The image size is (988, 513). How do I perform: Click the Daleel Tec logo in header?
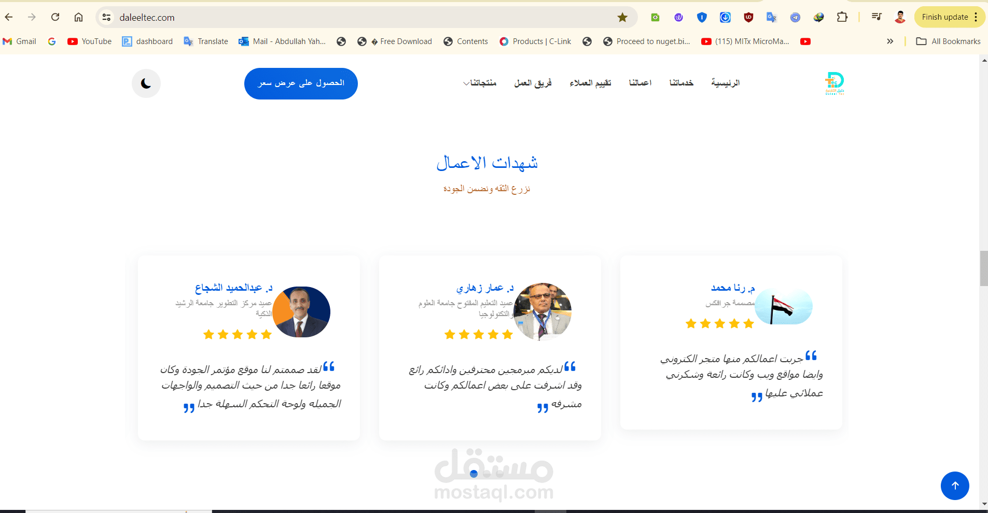click(x=834, y=83)
